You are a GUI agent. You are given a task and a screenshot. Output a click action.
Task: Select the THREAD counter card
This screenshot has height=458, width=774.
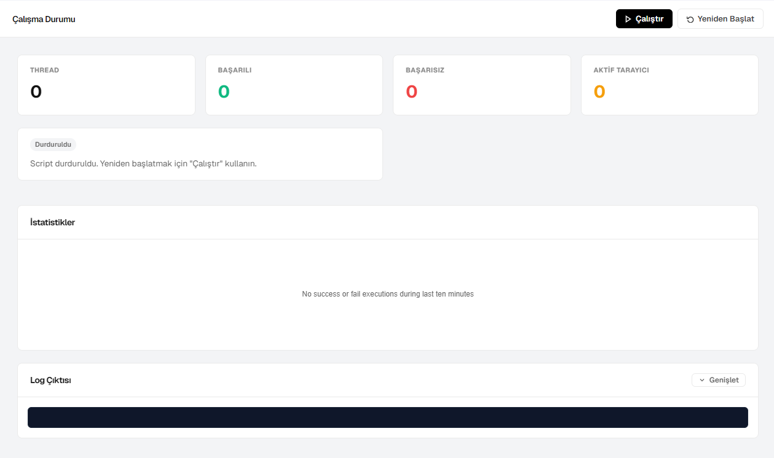pyautogui.click(x=106, y=85)
